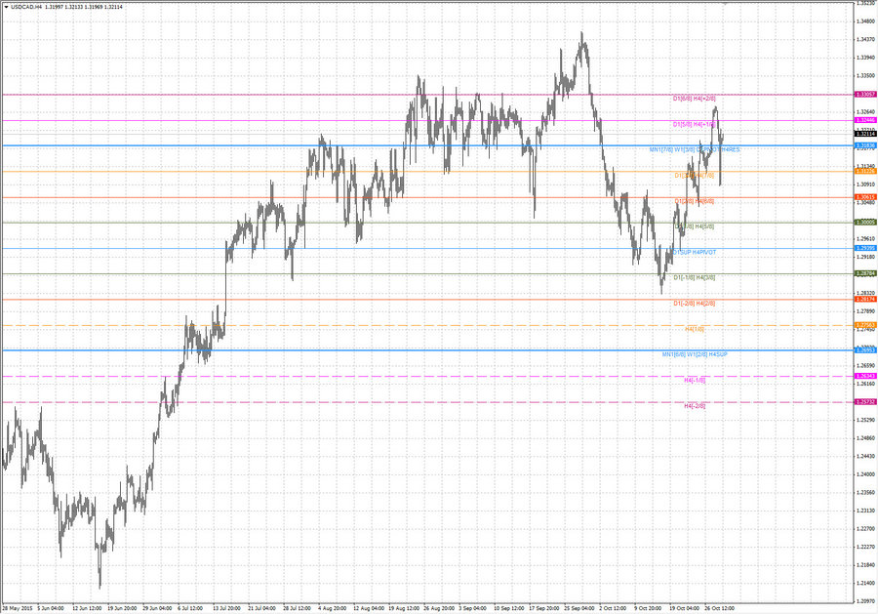Click the 1.29395 blue price tag

pyautogui.click(x=865, y=248)
